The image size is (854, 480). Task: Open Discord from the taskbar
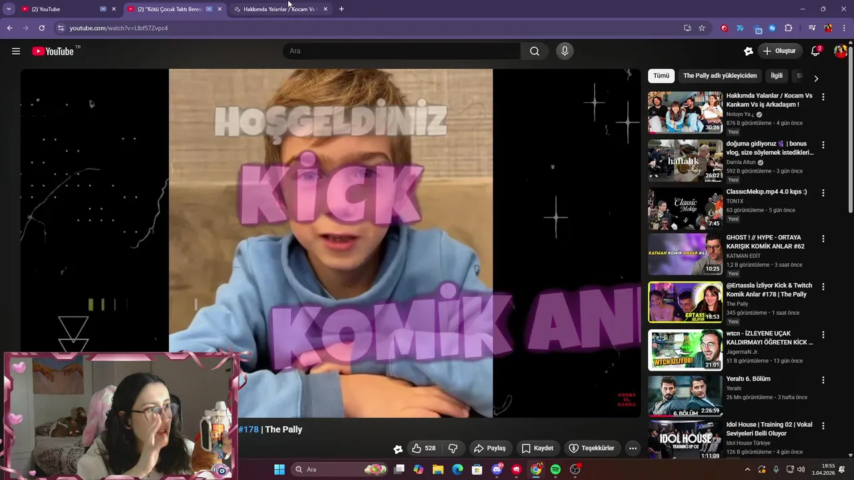[496, 469]
